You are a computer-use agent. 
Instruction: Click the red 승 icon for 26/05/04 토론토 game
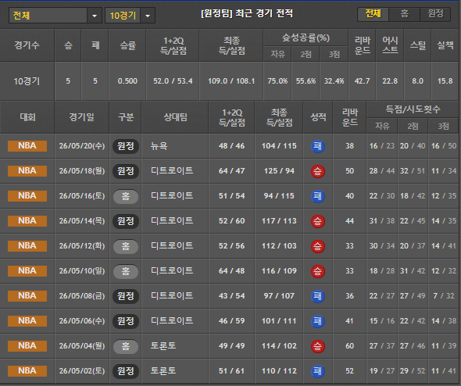click(317, 346)
